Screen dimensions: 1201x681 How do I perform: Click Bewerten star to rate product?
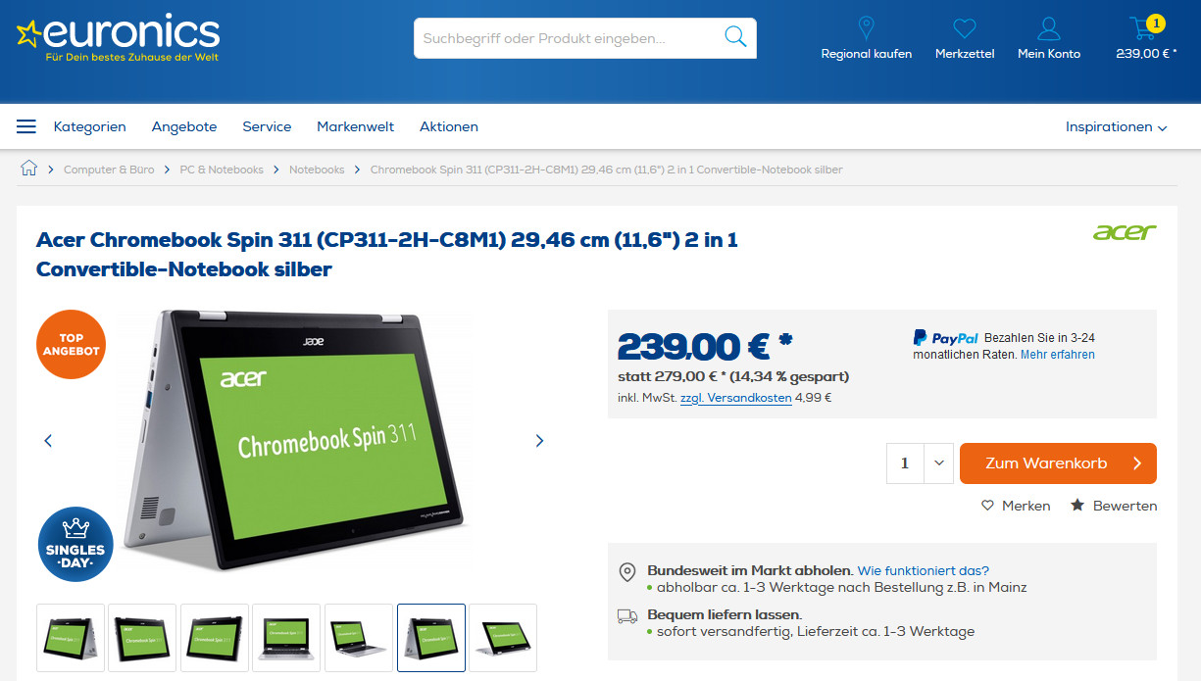click(x=1077, y=506)
